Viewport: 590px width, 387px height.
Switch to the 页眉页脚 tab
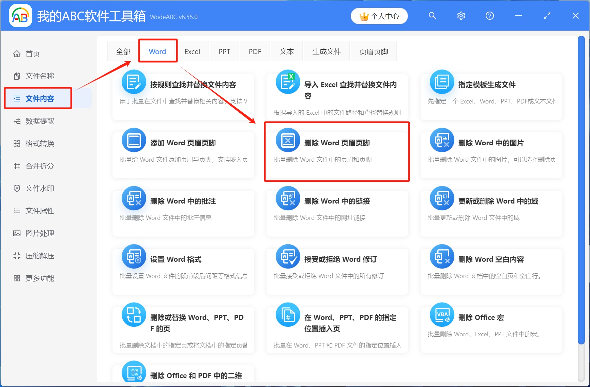pyautogui.click(x=373, y=51)
